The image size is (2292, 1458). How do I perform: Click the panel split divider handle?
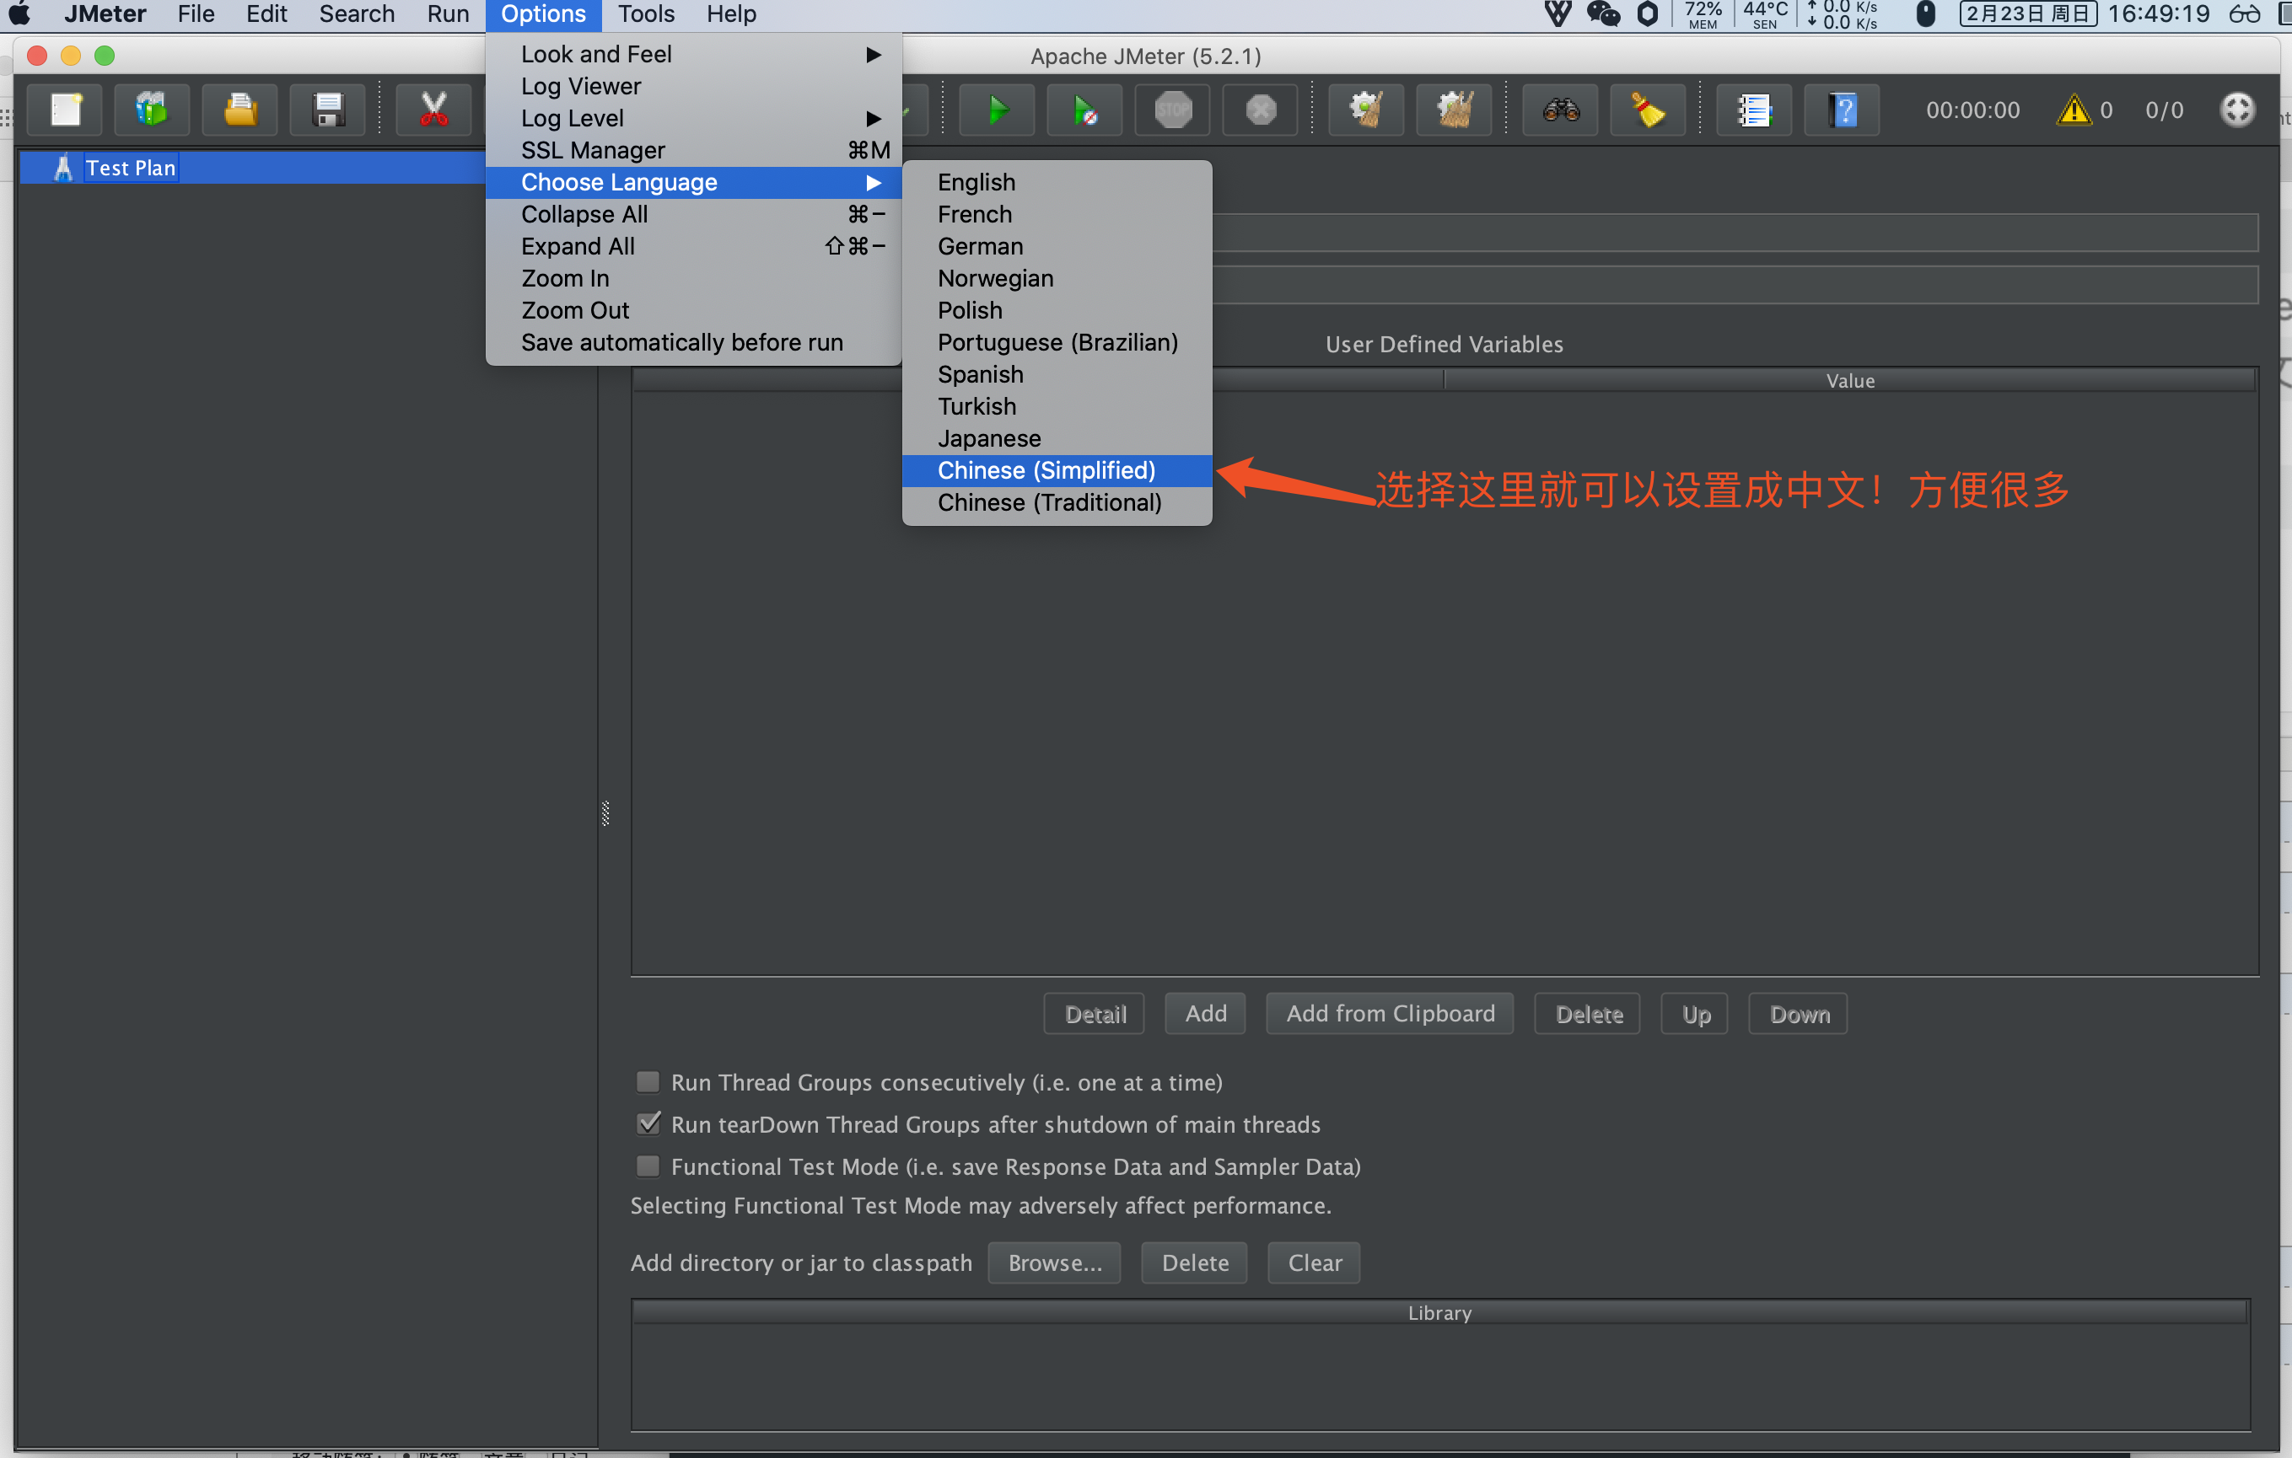(x=605, y=813)
